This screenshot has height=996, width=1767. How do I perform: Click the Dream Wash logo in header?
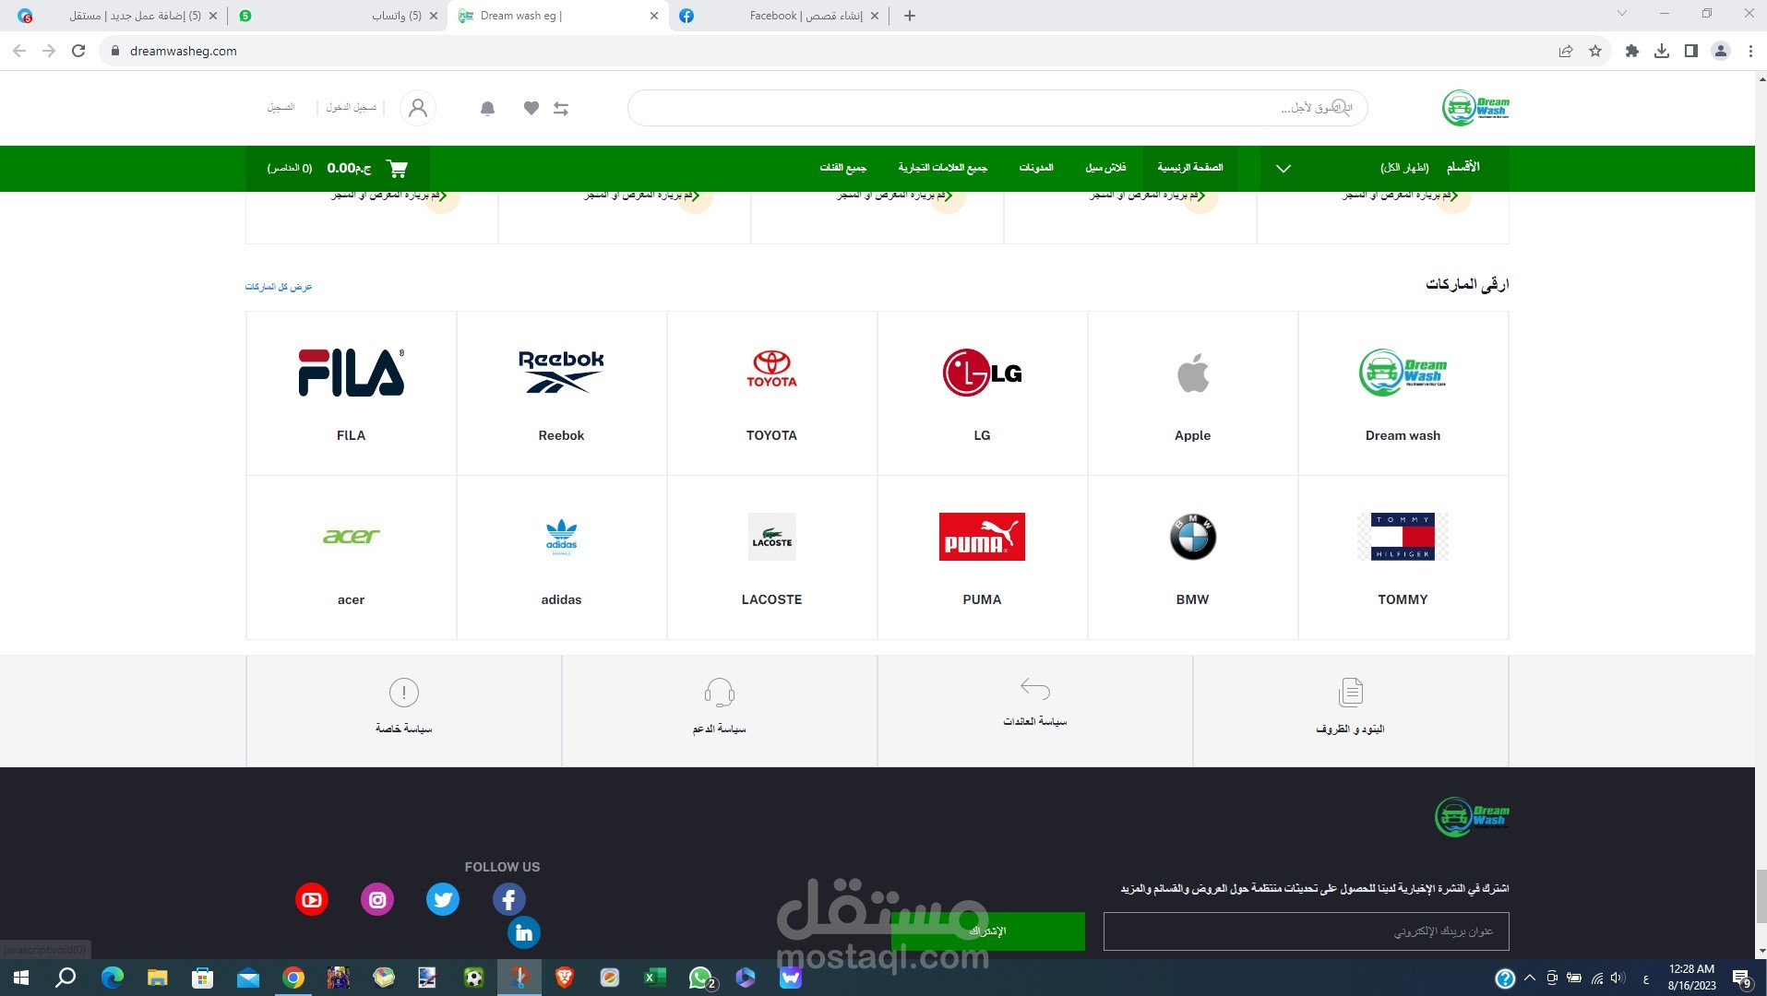[x=1475, y=108]
